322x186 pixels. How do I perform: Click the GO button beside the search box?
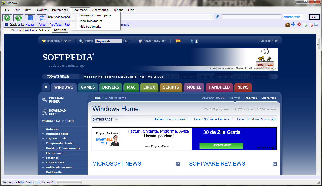(x=314, y=17)
